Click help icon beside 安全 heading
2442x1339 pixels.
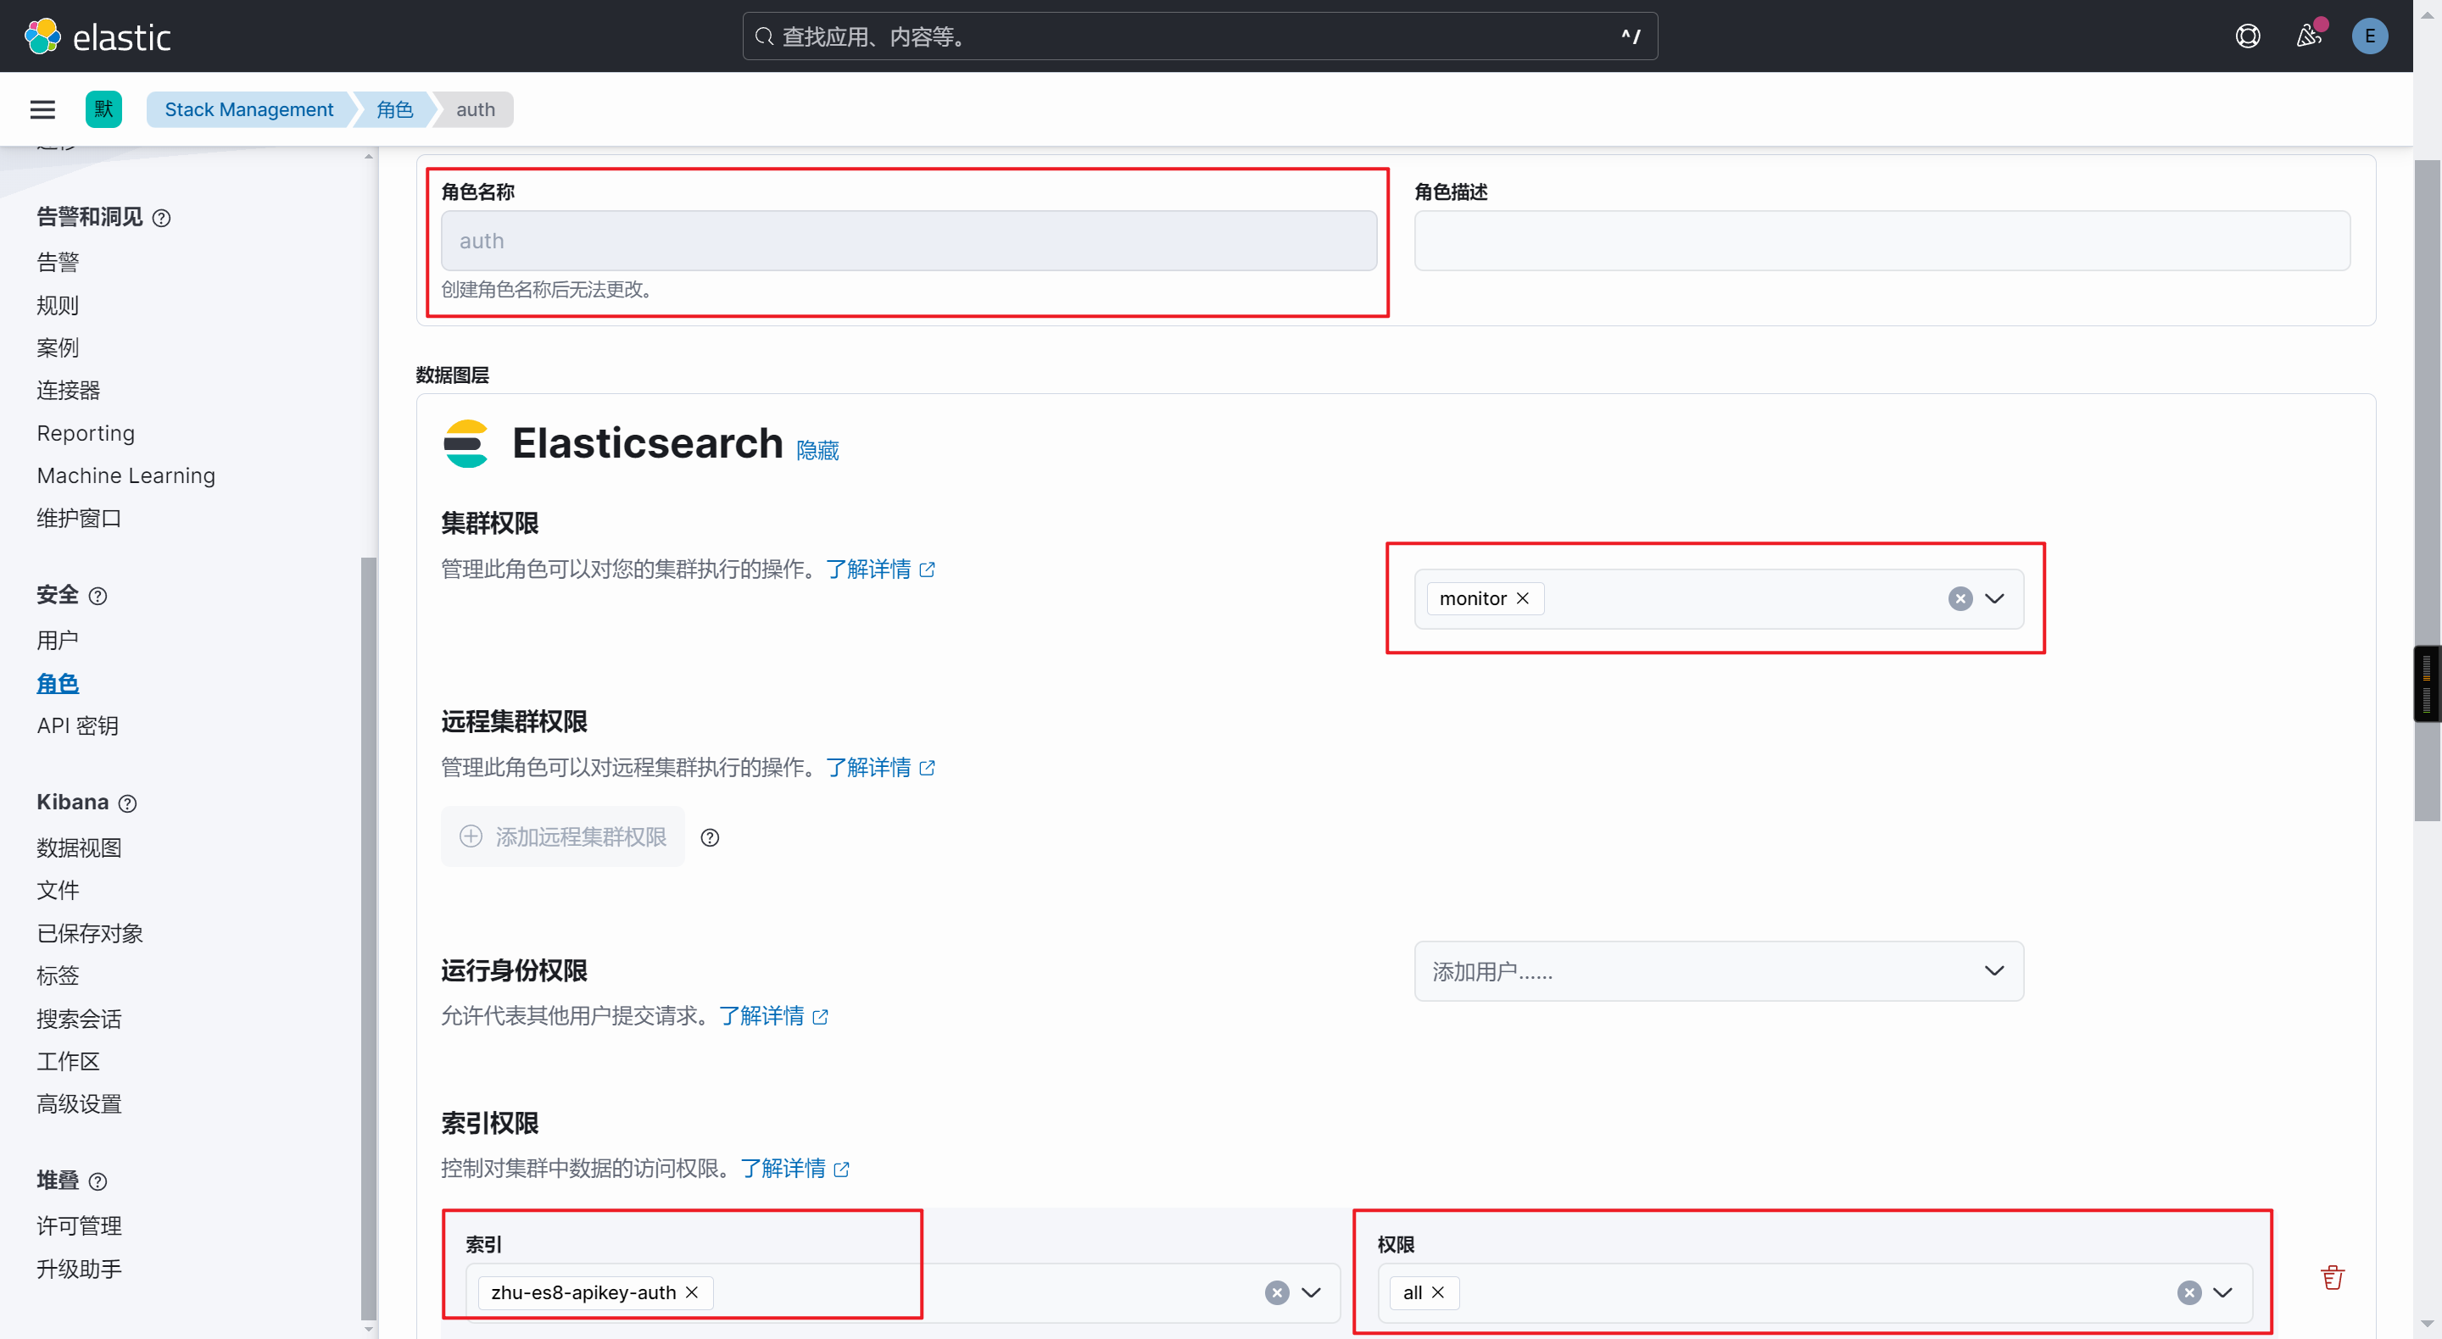click(98, 596)
